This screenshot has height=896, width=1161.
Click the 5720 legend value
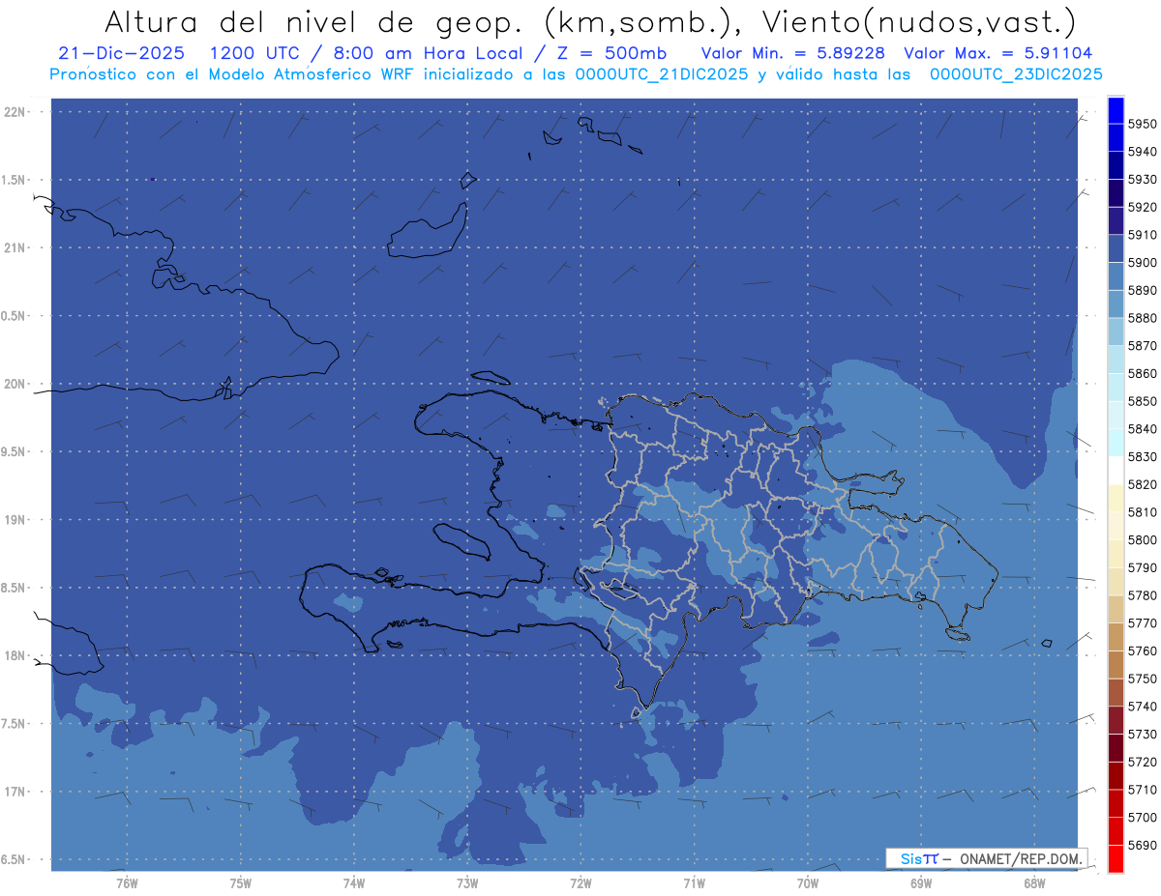click(1142, 762)
